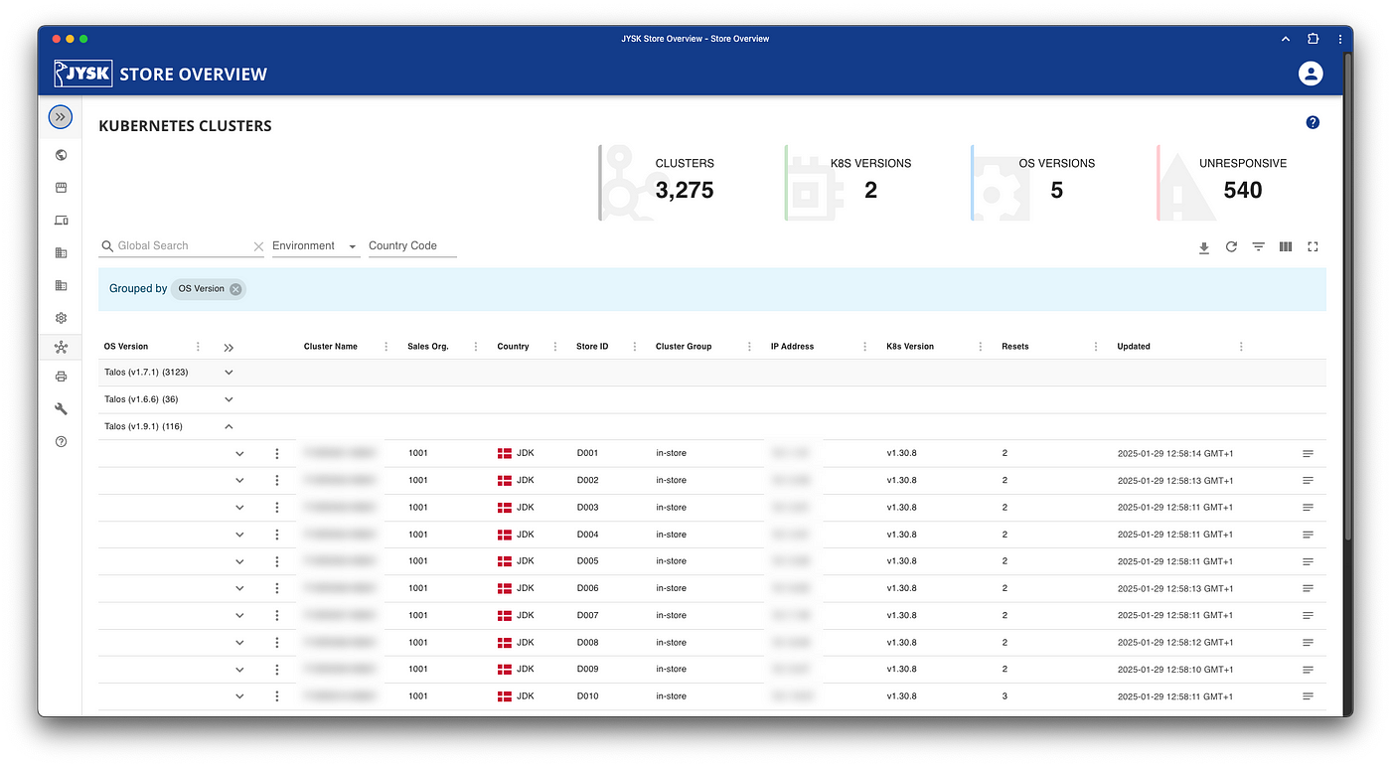Open the Kubernetes clusters sidebar icon
This screenshot has height=767, width=1391.
(x=61, y=347)
